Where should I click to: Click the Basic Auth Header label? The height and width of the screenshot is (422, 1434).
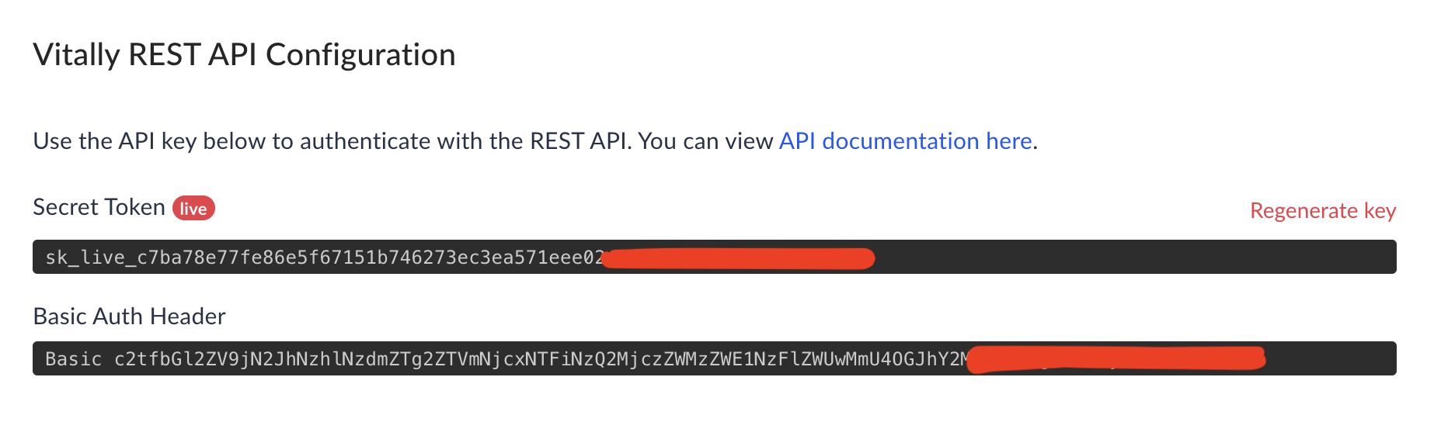(129, 316)
